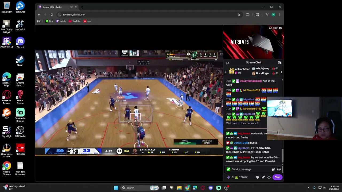Screen dimensions: 342x192
Task: Go back in Chrome history
Action: pyautogui.click(x=39, y=15)
